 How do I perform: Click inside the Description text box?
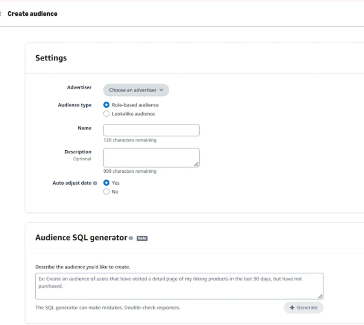(151, 157)
